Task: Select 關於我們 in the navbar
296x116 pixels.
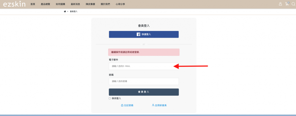Action: [x=105, y=4]
